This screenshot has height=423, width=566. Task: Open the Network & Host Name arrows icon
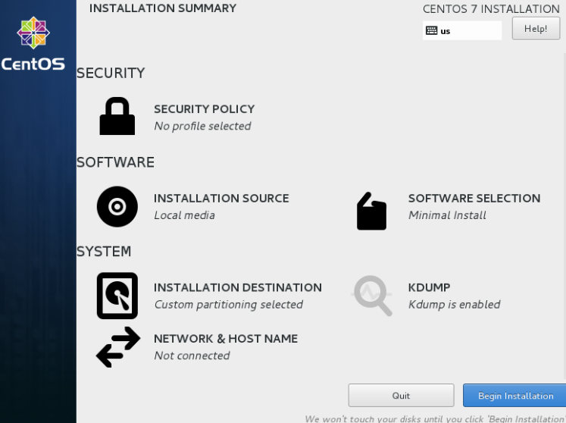pyautogui.click(x=118, y=347)
